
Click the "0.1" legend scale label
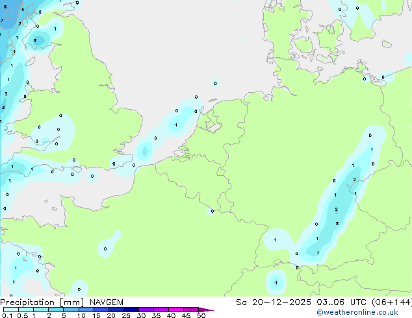pyautogui.click(x=7, y=315)
